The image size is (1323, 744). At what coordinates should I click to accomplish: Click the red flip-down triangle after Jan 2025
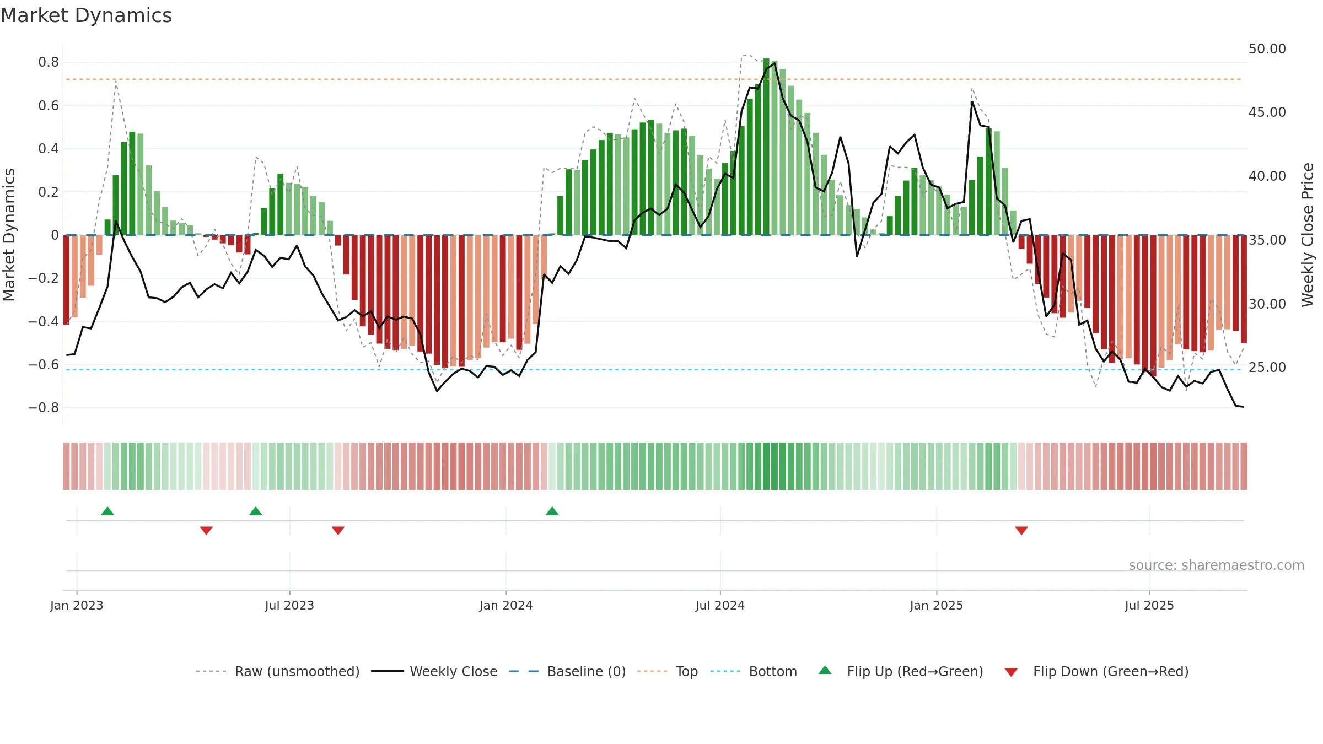click(x=1021, y=530)
